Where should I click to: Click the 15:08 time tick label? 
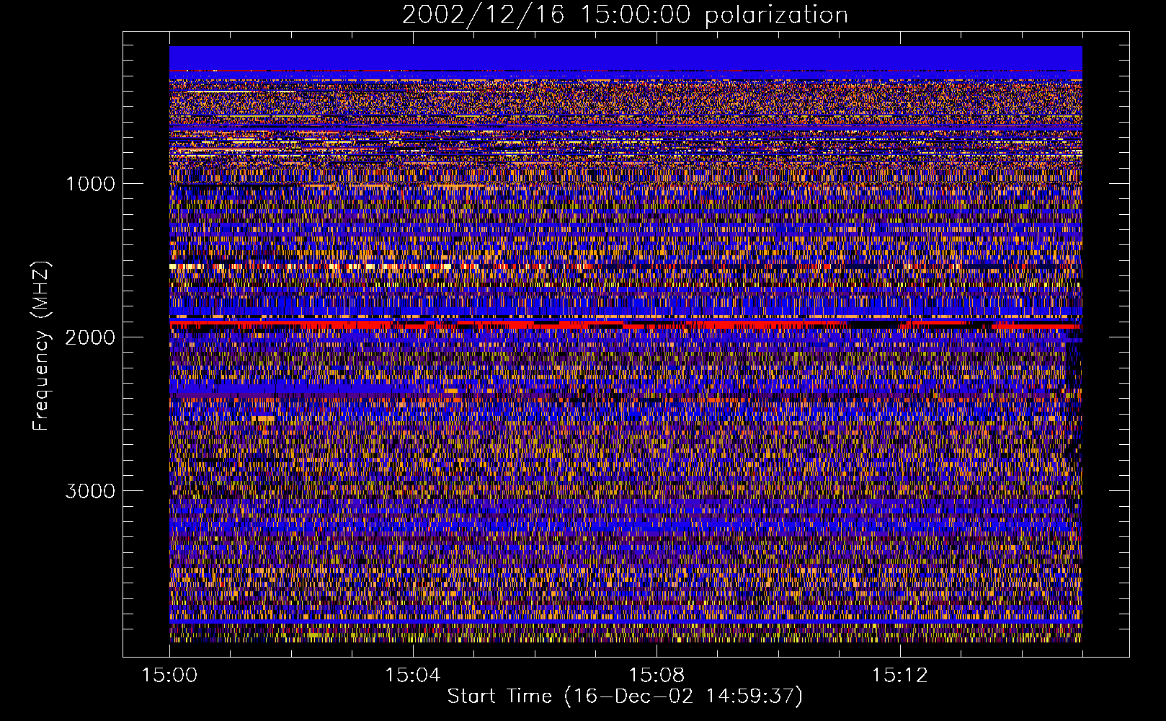[656, 676]
